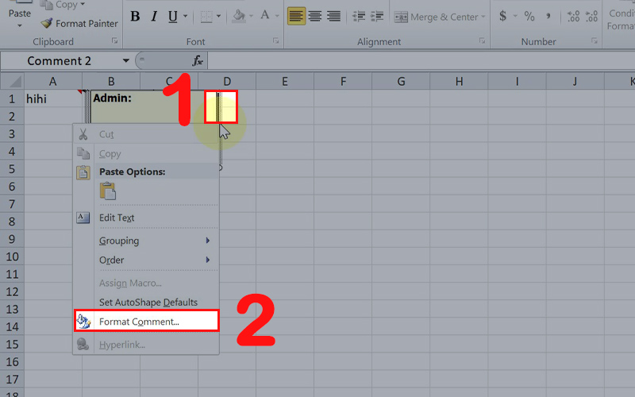Image resolution: width=635 pixels, height=397 pixels.
Task: Click the Copy pages icon in context menu
Action: click(x=83, y=153)
